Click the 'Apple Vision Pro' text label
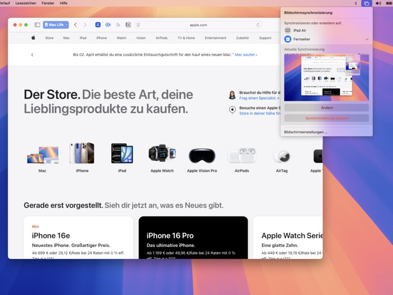This screenshot has width=393, height=295. point(202,170)
